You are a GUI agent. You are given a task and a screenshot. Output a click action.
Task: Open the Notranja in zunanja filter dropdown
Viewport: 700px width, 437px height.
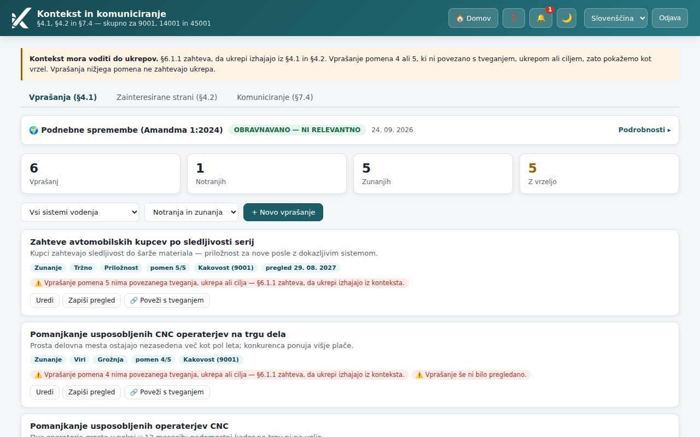click(x=191, y=212)
